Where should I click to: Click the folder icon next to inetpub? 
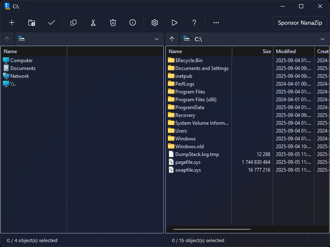pos(171,76)
